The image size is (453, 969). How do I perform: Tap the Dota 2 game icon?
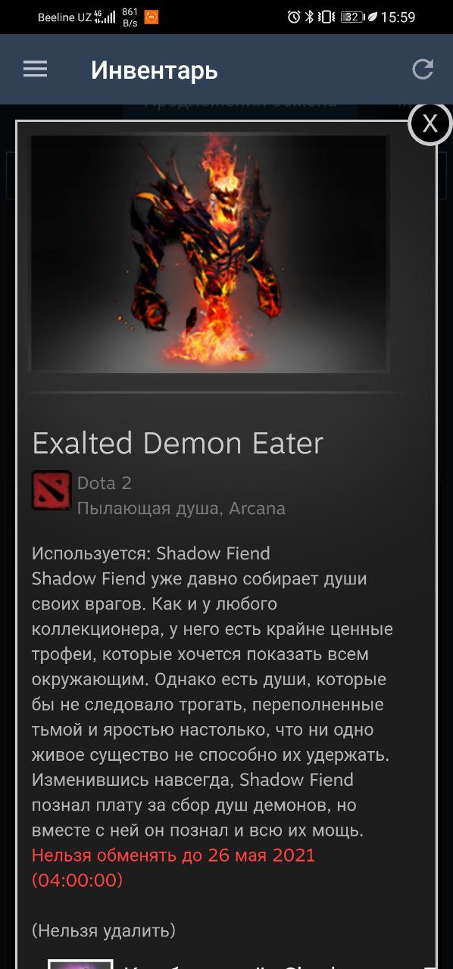click(52, 490)
